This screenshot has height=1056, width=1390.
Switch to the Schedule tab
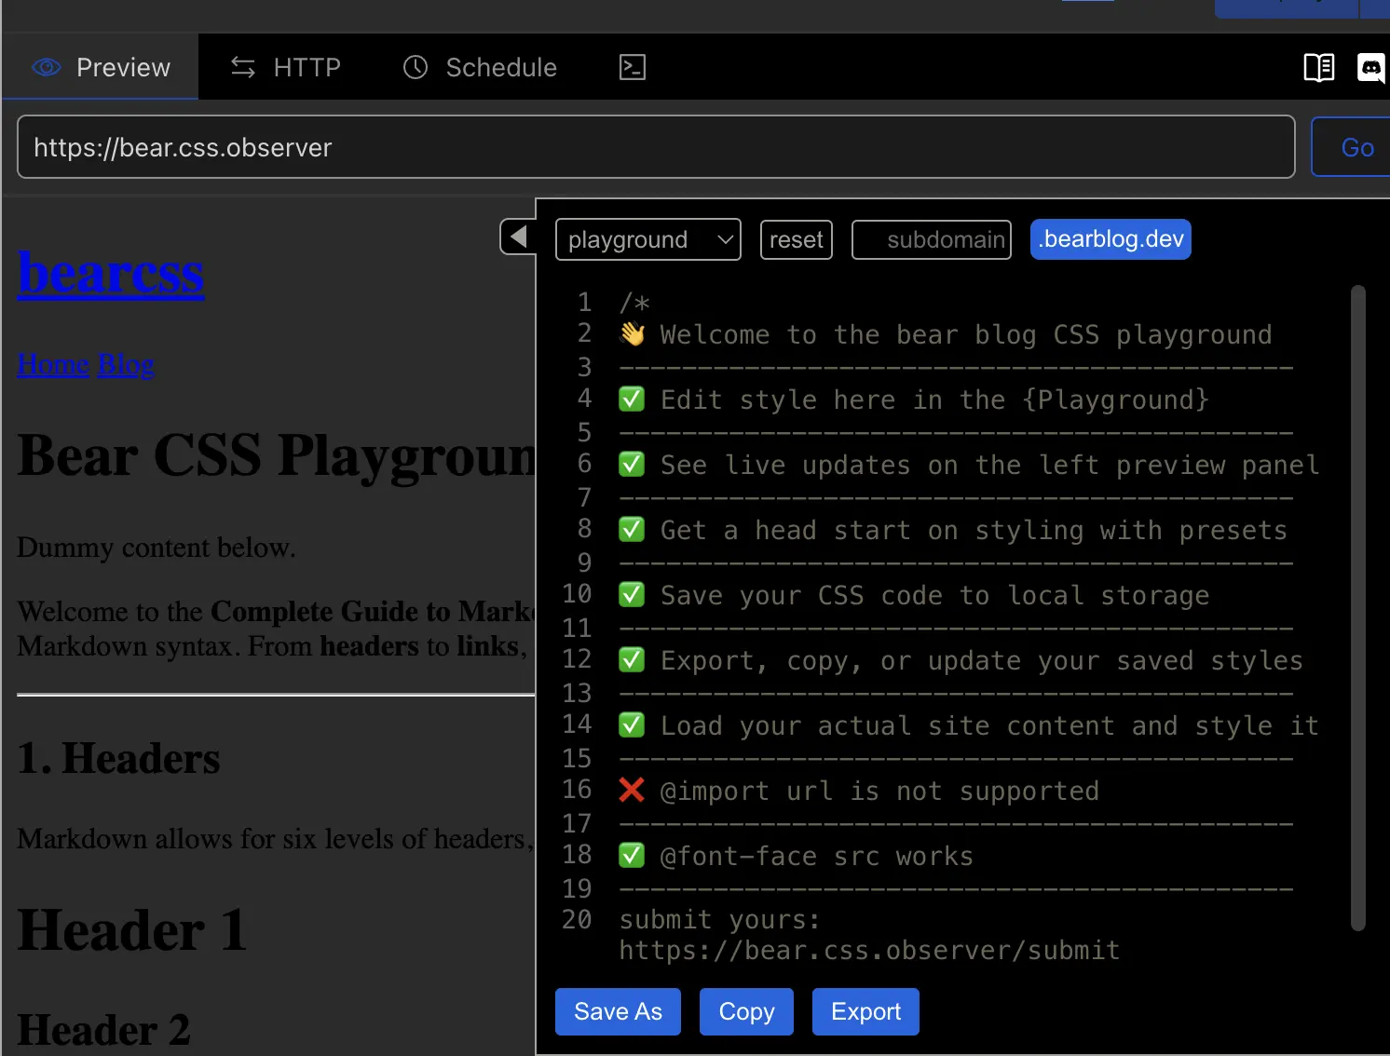(480, 67)
